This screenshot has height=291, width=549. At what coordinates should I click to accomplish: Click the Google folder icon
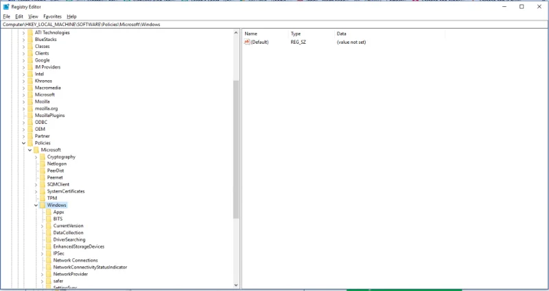[30, 60]
